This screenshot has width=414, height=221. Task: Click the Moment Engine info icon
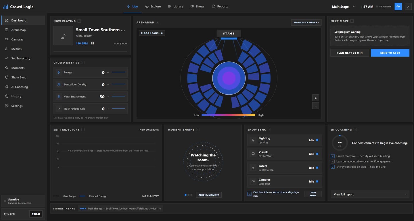pos(198,129)
